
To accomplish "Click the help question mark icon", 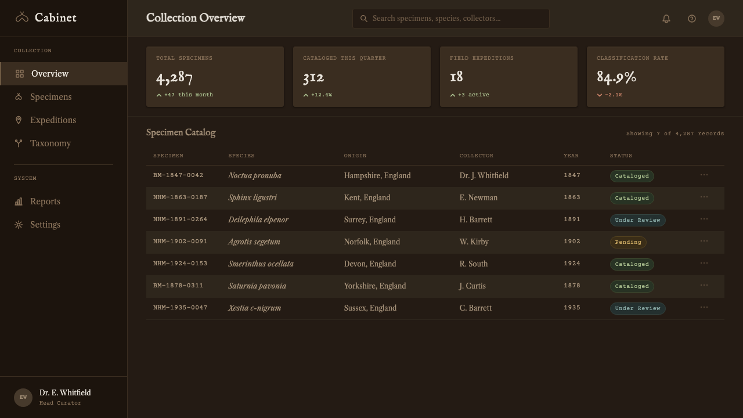I will [x=692, y=19].
